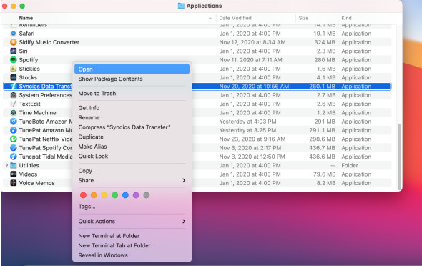Apply the green tag color
Screen dimensions: 422x266
coord(115,195)
